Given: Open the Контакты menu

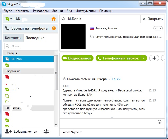Looking at the screenshot, I should tap(22, 11).
